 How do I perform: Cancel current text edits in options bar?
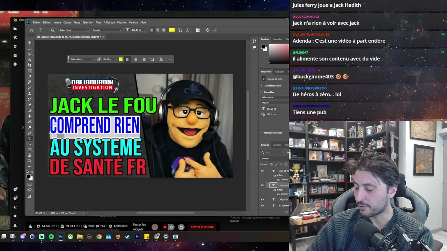(x=207, y=30)
